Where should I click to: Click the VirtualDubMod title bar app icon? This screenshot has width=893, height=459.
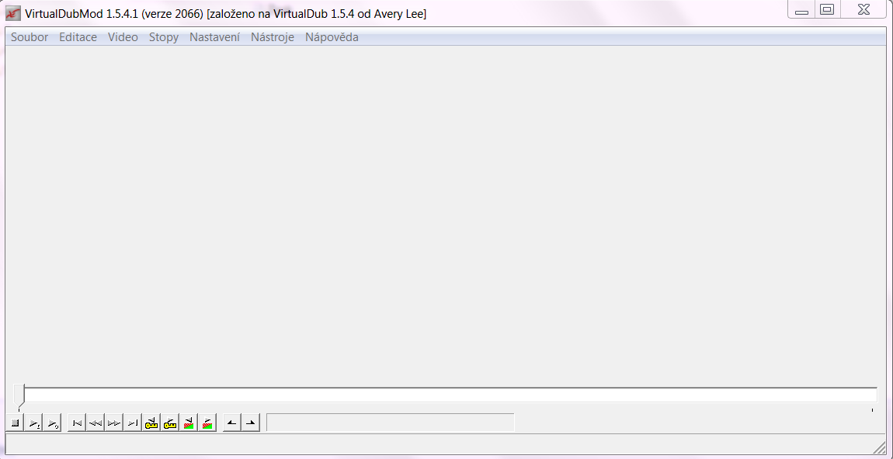pyautogui.click(x=13, y=12)
